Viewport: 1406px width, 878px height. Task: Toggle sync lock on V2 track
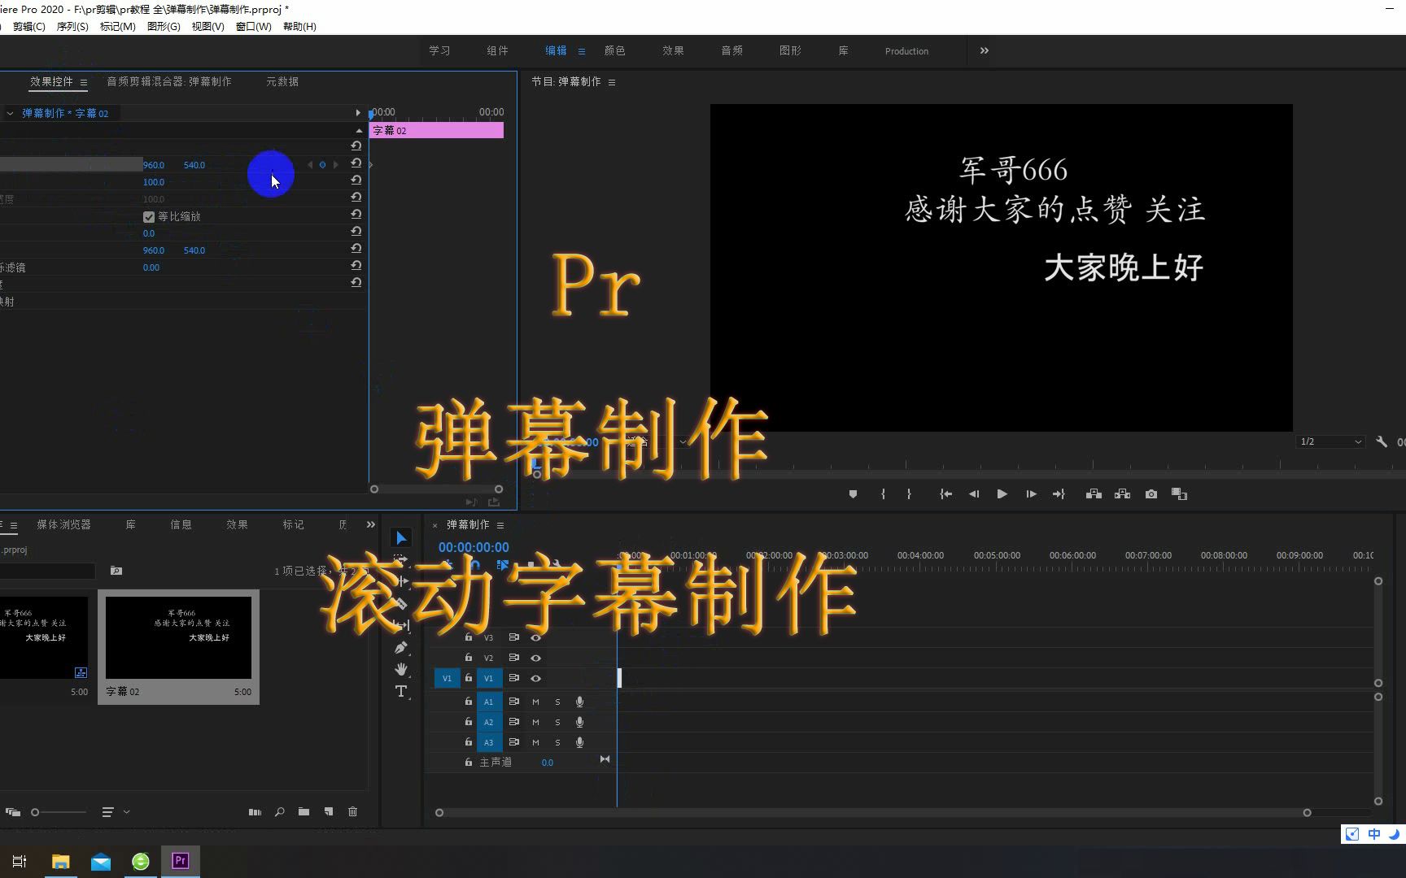(x=513, y=658)
